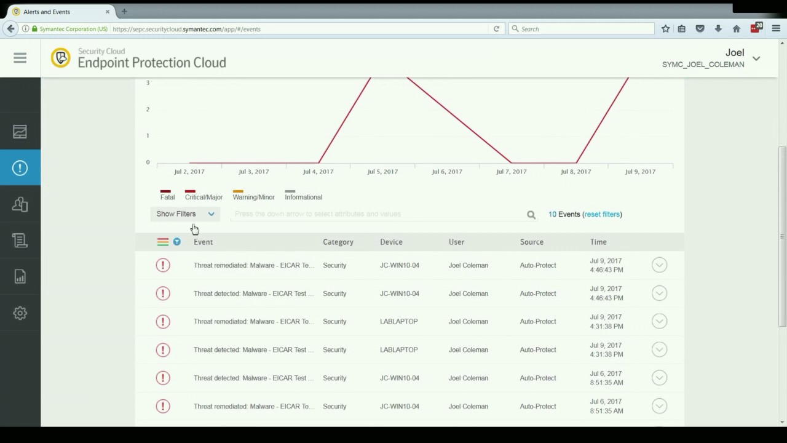Click critical alert icon for Jul 6 detected event
Image resolution: width=787 pixels, height=443 pixels.
click(x=163, y=378)
